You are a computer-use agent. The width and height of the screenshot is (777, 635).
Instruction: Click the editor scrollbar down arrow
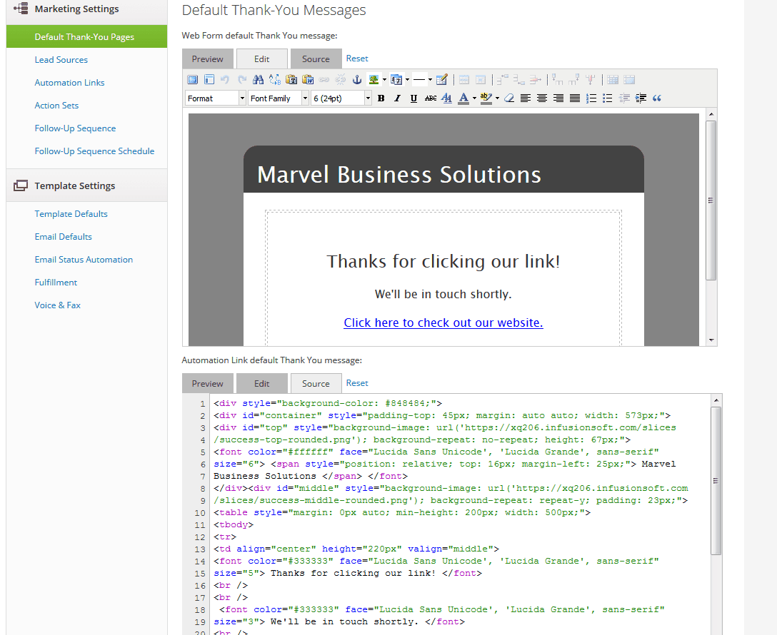(x=711, y=340)
